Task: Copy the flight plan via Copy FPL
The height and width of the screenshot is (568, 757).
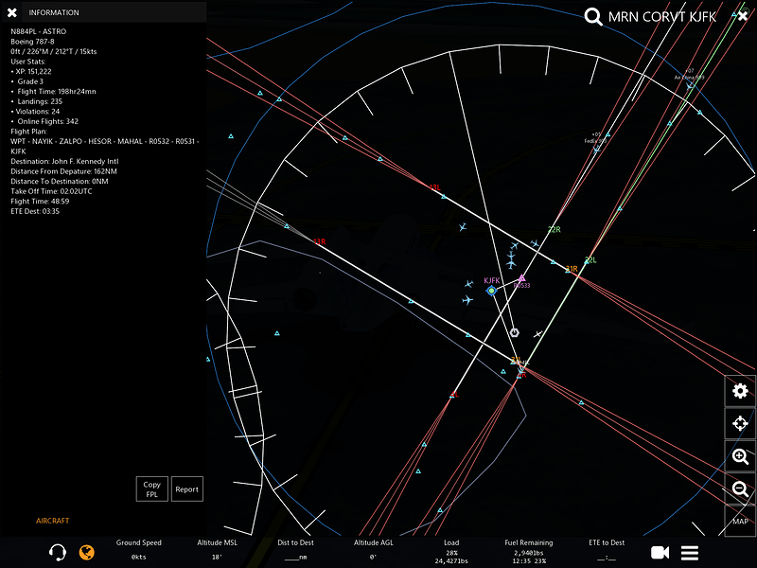Action: click(x=152, y=488)
